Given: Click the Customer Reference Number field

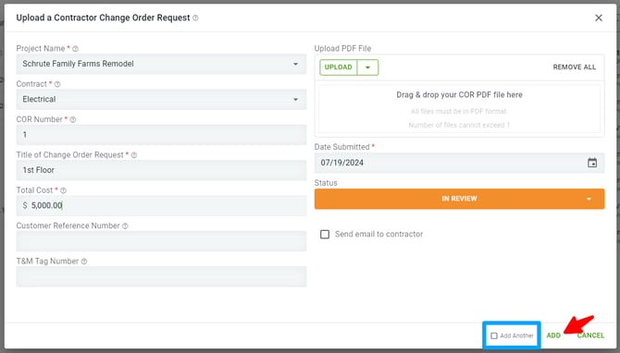Looking at the screenshot, I should 161,241.
